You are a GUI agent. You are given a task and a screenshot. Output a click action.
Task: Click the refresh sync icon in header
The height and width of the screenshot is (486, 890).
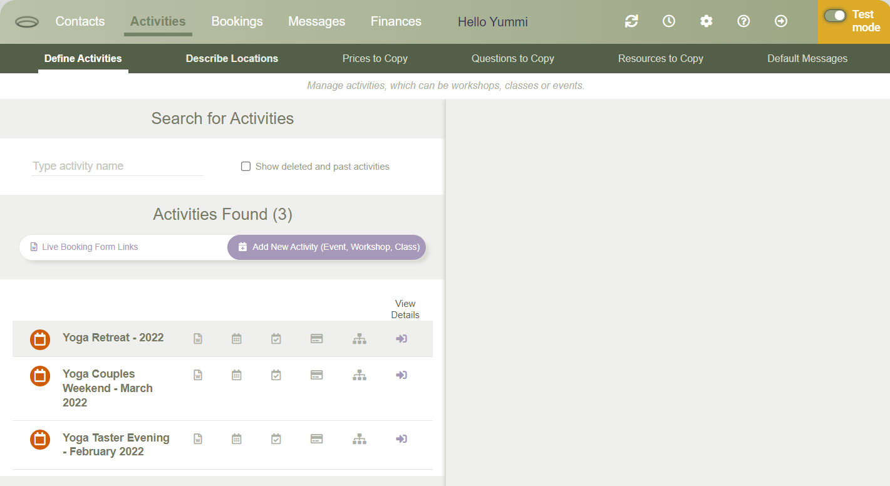(x=631, y=21)
